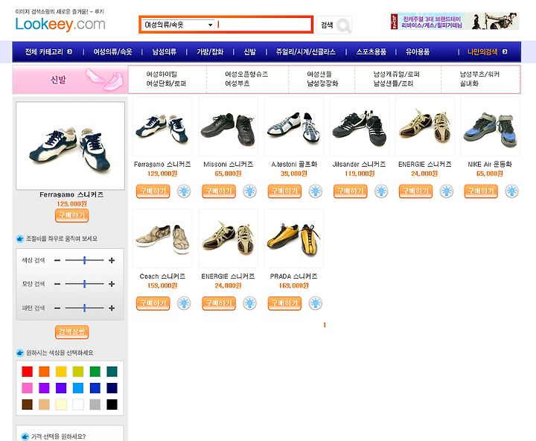The height and width of the screenshot is (441, 536).
Task: Open the 여성하이힐 subcategory link
Action: [162, 74]
